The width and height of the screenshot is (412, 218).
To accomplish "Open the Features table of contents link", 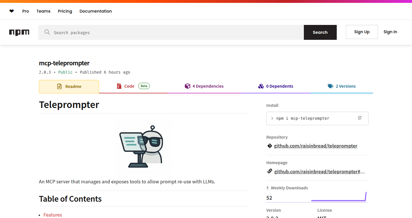I will coord(53,215).
